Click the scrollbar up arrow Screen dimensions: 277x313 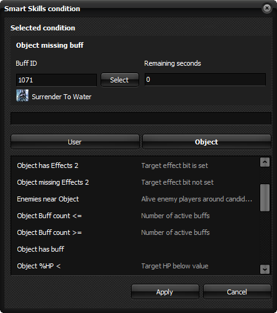click(x=265, y=162)
